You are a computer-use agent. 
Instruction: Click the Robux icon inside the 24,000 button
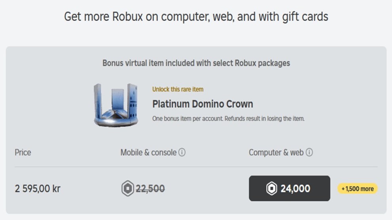(272, 189)
